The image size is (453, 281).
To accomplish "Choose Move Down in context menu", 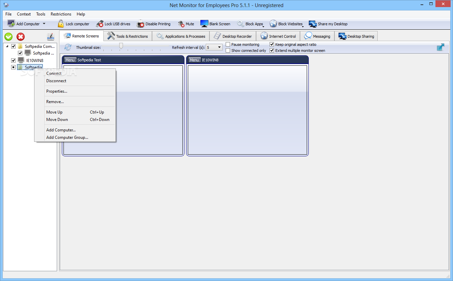I will pyautogui.click(x=75, y=120).
